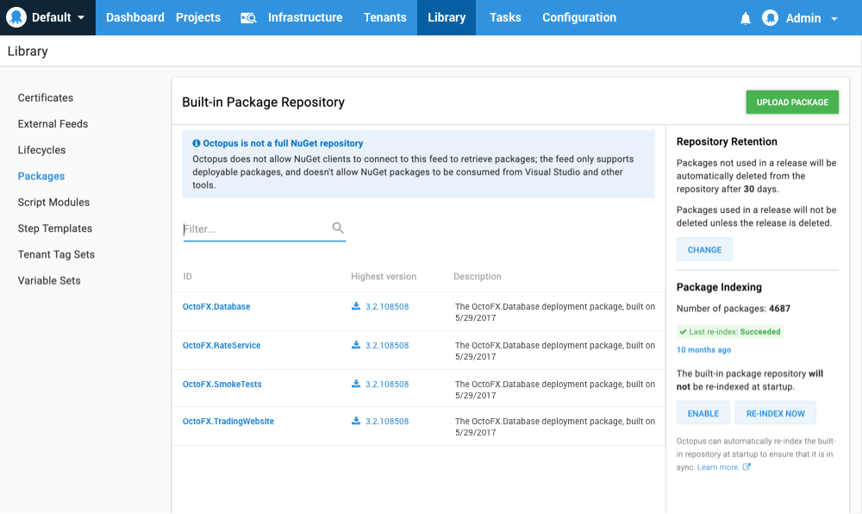Download OctoFX.Database using its download icon
Screen dimensions: 862x514
pos(354,305)
